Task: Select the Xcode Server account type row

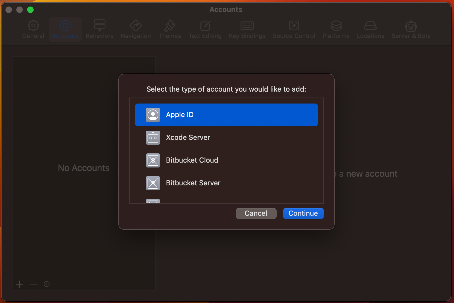Action: tap(226, 138)
